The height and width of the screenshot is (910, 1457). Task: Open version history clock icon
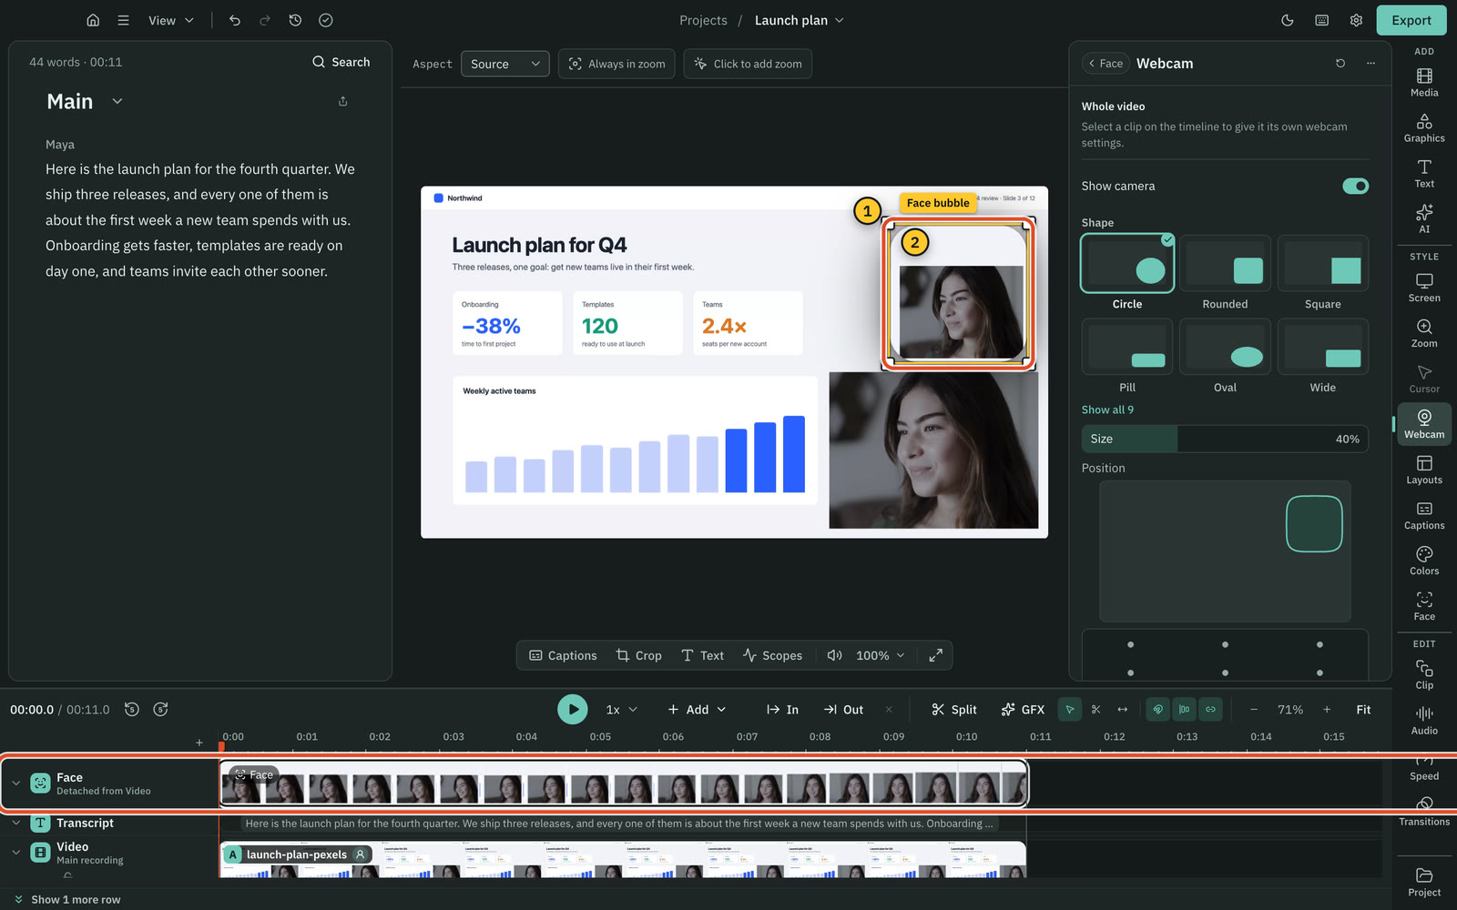pyautogui.click(x=295, y=20)
